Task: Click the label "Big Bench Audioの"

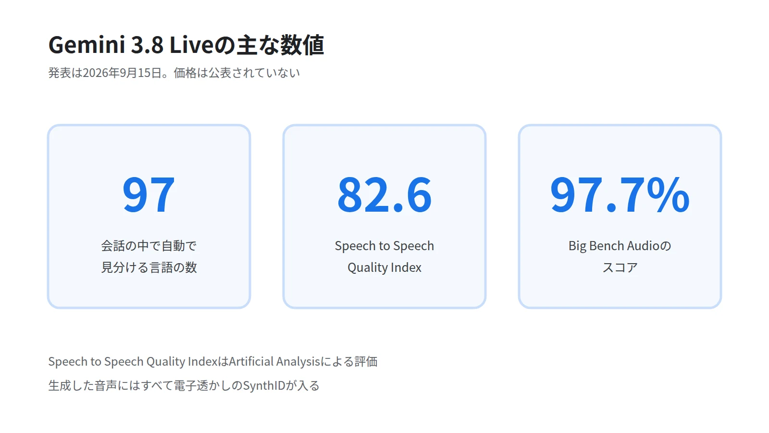Action: 620,246
